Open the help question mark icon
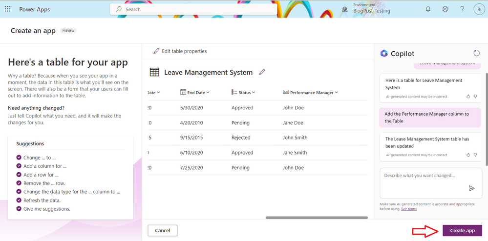This screenshot has width=488, height=241. point(462,9)
